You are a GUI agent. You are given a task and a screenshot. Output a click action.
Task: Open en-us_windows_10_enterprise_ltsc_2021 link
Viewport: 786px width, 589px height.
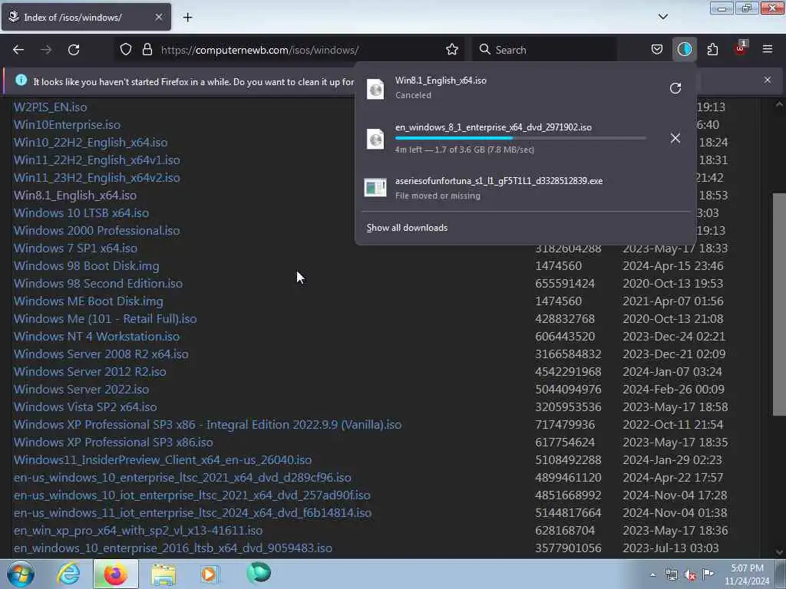coord(183,477)
